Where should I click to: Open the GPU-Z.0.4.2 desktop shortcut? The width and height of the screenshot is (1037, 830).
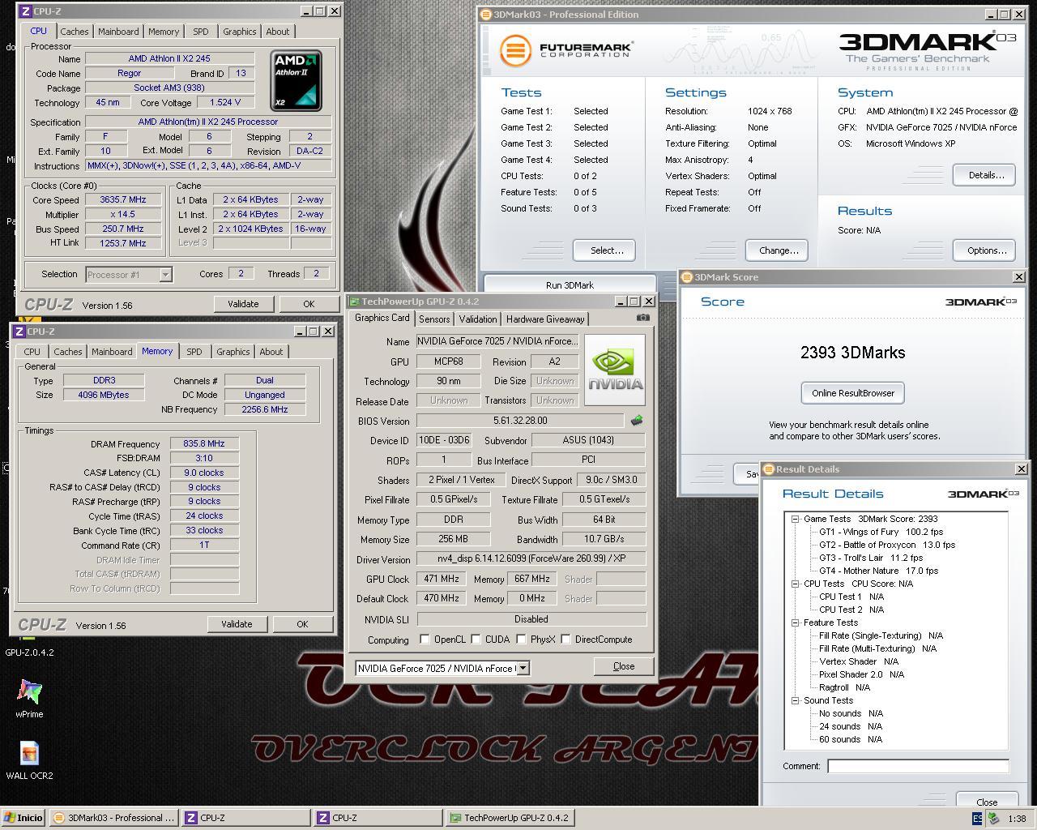click(29, 646)
